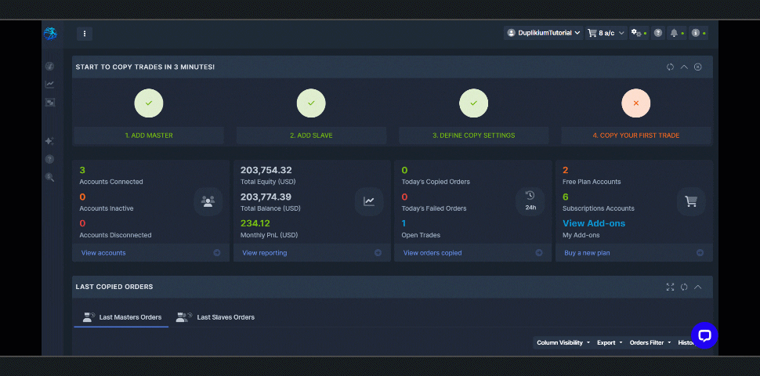The image size is (760, 376).
Task: Click the magnifier search icon in sidebar
Action: (x=50, y=177)
